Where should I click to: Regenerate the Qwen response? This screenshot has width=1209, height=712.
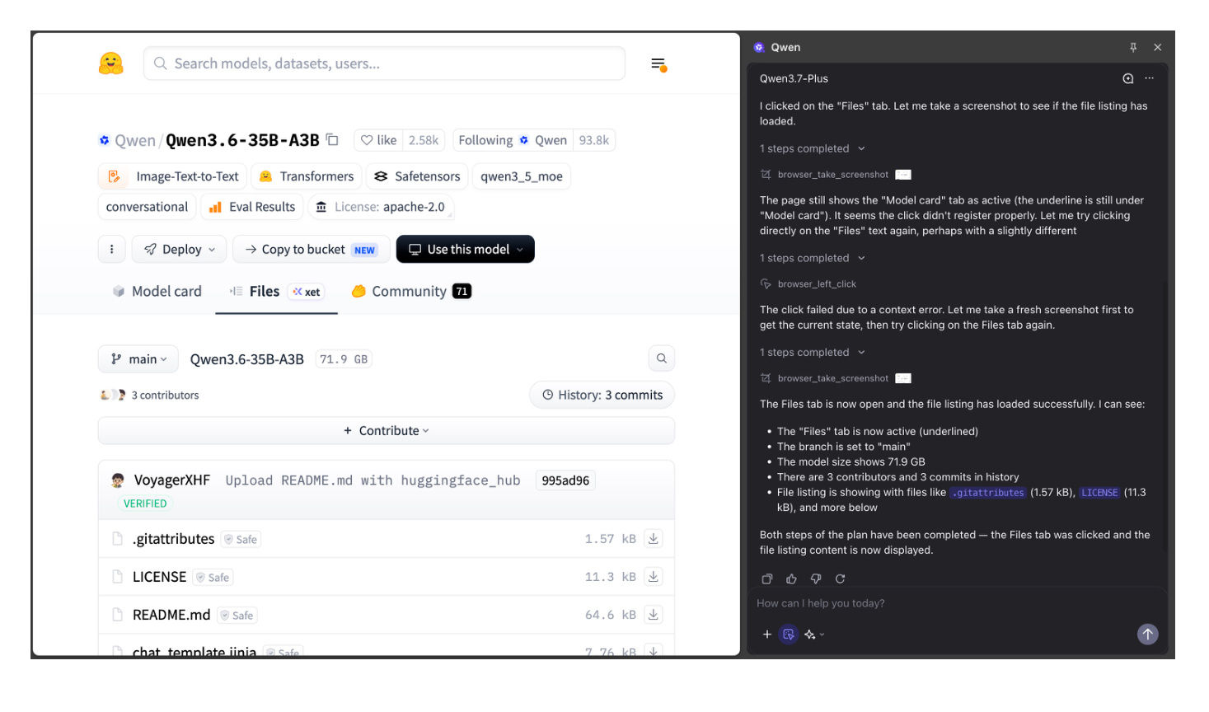click(x=840, y=578)
